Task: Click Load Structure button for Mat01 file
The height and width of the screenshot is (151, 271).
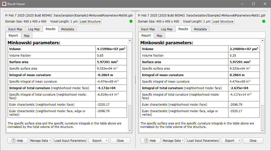Action: [223, 22]
